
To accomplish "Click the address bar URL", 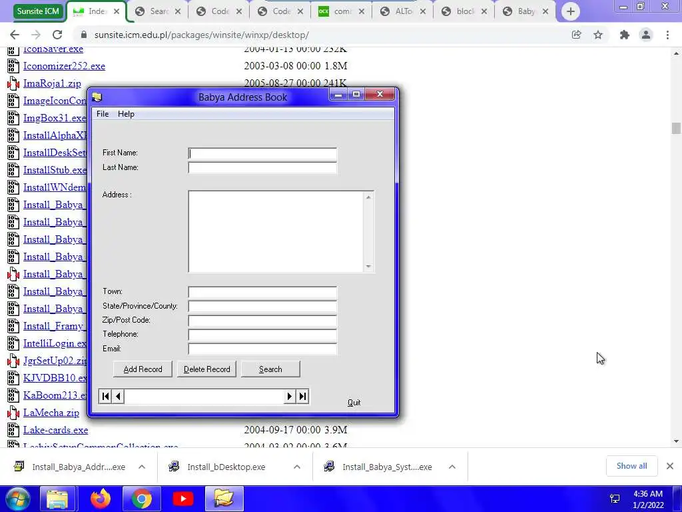I will pyautogui.click(x=202, y=35).
